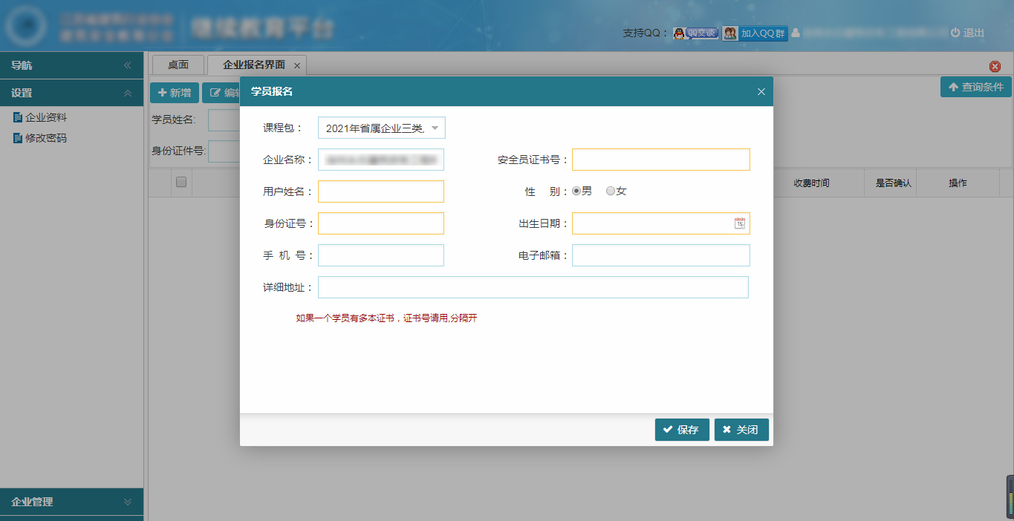
Task: Click the 保存 button
Action: [681, 430]
